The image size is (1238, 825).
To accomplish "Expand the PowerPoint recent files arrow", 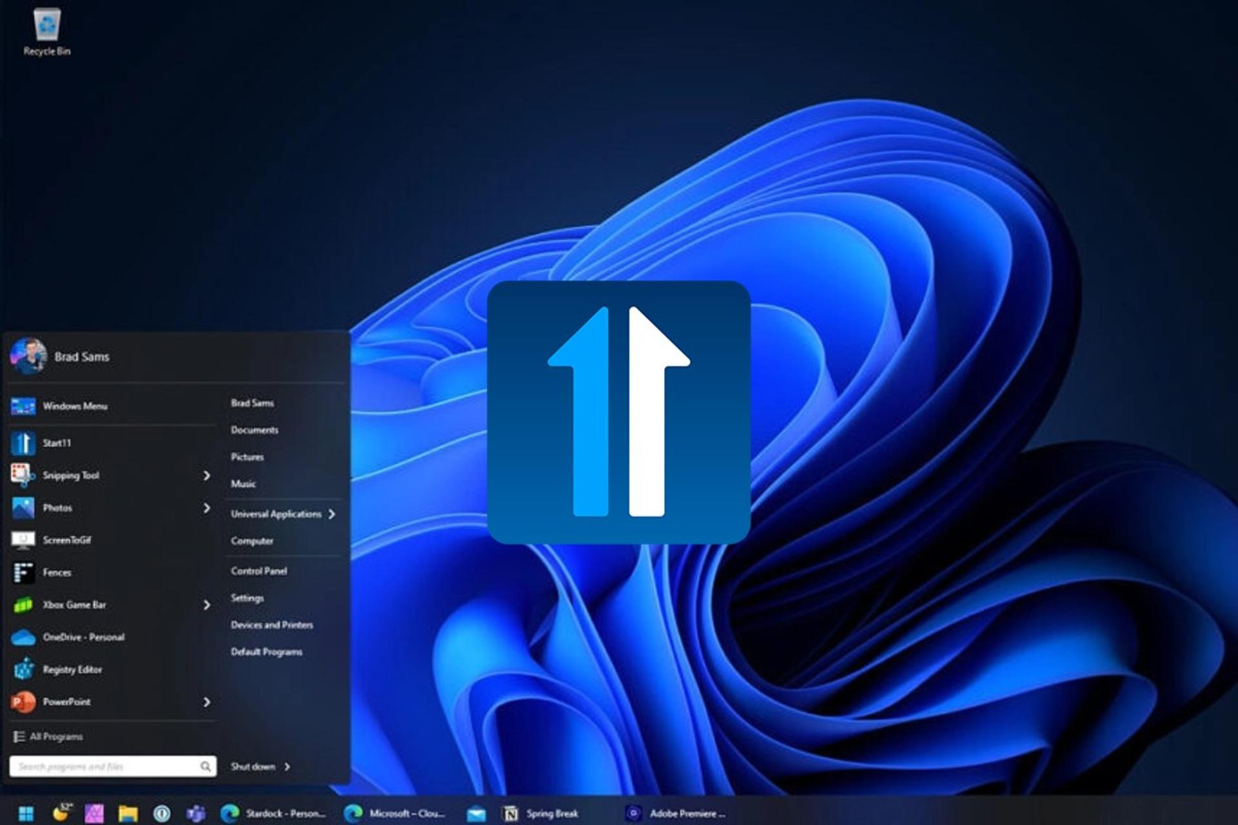I will (x=206, y=701).
